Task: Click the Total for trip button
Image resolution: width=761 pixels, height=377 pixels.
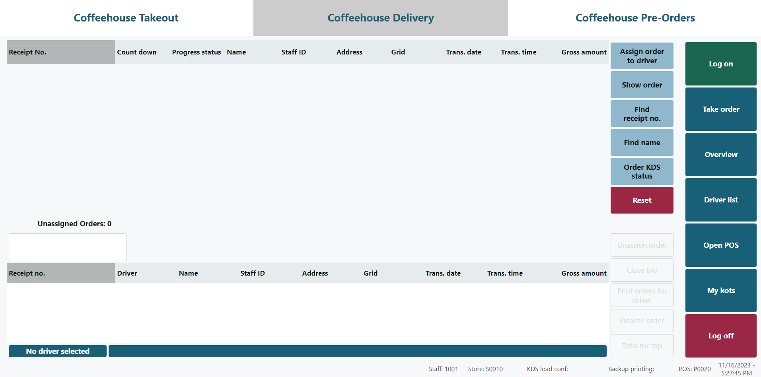Action: pos(642,346)
